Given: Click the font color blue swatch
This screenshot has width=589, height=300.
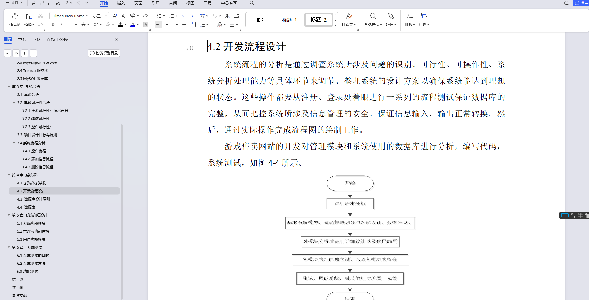Looking at the screenshot, I should point(133,24).
